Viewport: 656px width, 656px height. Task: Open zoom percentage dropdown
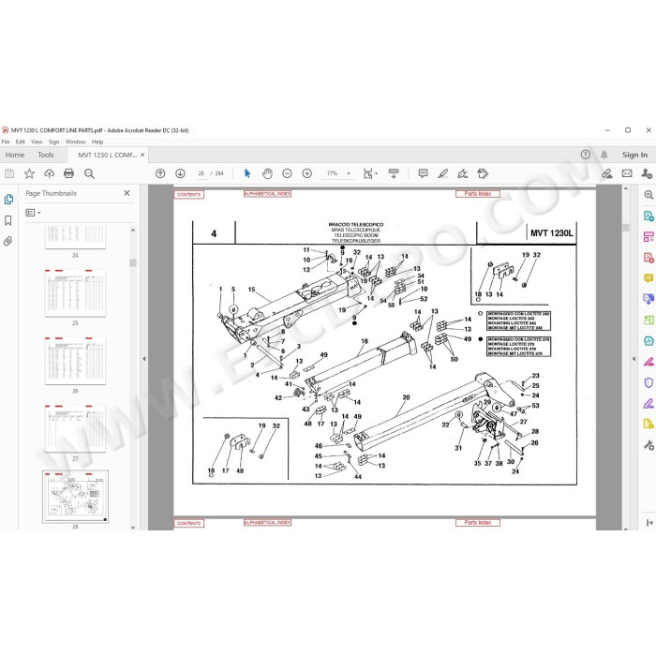click(x=349, y=173)
